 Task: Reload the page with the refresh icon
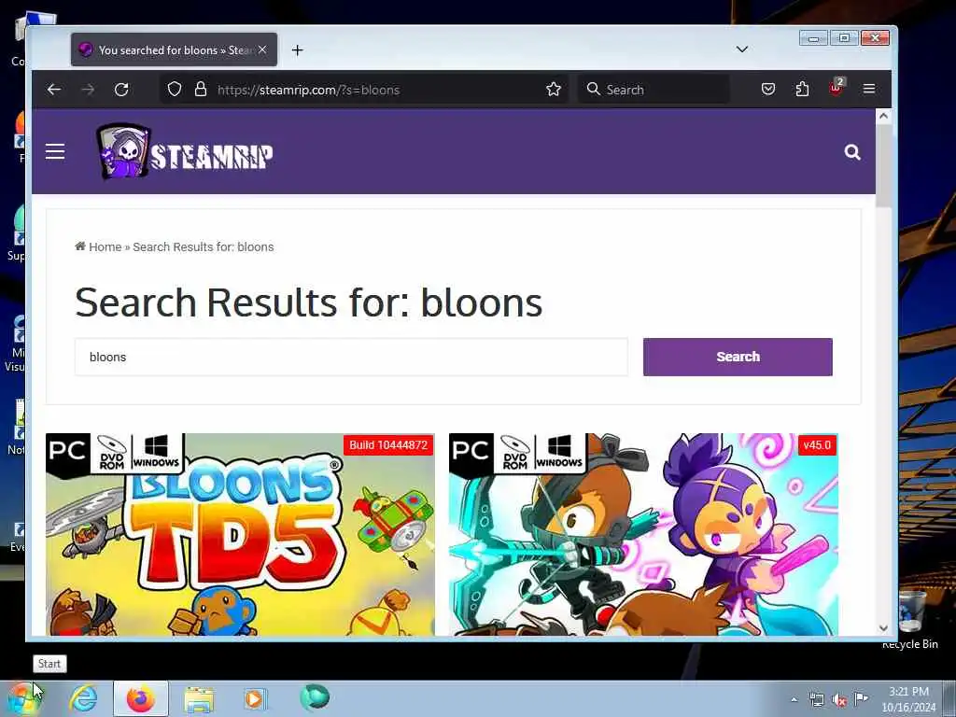pos(121,90)
